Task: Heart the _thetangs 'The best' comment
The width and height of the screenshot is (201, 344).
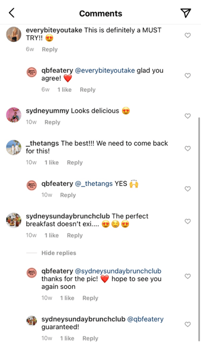Action: tap(188, 149)
